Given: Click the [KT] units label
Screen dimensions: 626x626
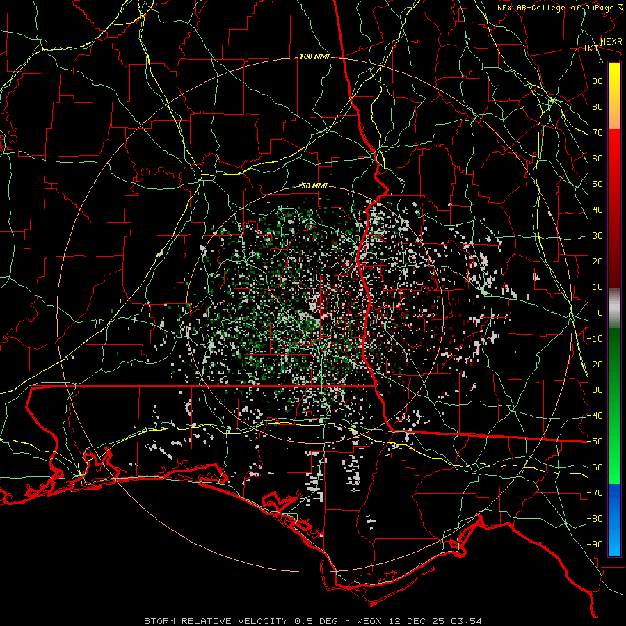Looking at the screenshot, I should (594, 48).
